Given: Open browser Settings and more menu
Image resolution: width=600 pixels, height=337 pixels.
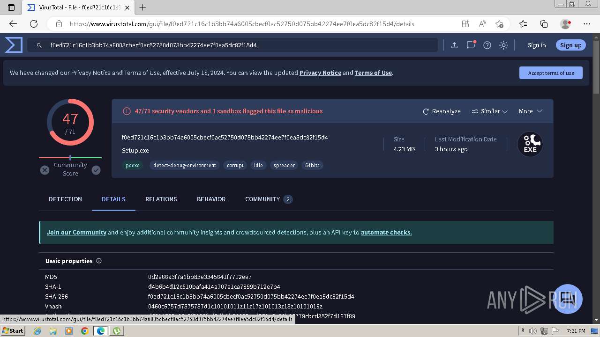Looking at the screenshot, I should pos(587,24).
